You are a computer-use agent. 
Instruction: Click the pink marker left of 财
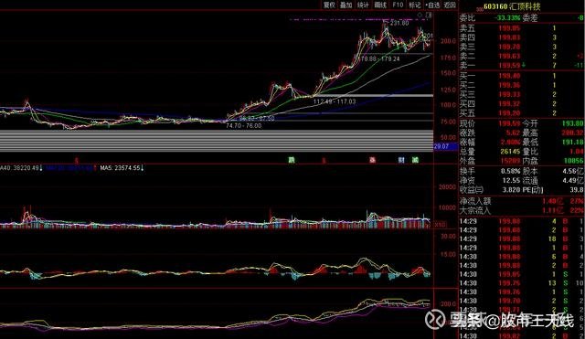pyautogui.click(x=372, y=160)
